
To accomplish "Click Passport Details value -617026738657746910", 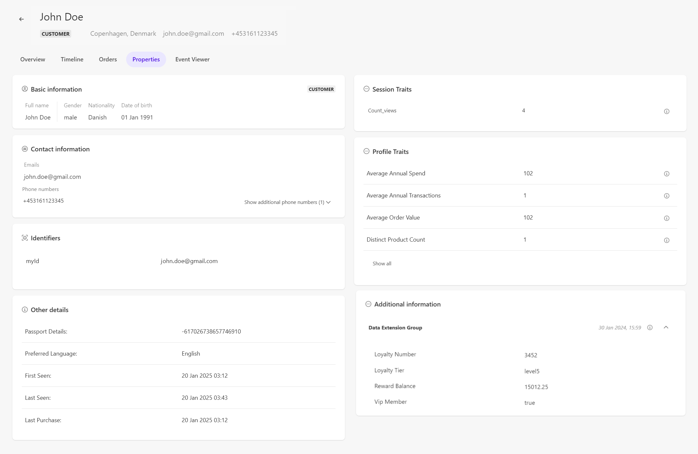I will [211, 331].
